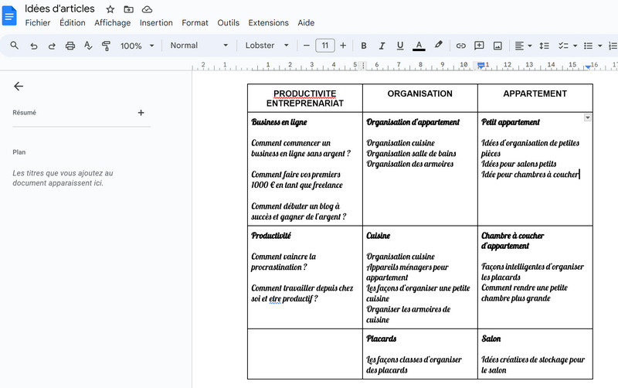This screenshot has width=618, height=388.
Task: Open the Normal paragraph style dropdown
Action: [199, 46]
